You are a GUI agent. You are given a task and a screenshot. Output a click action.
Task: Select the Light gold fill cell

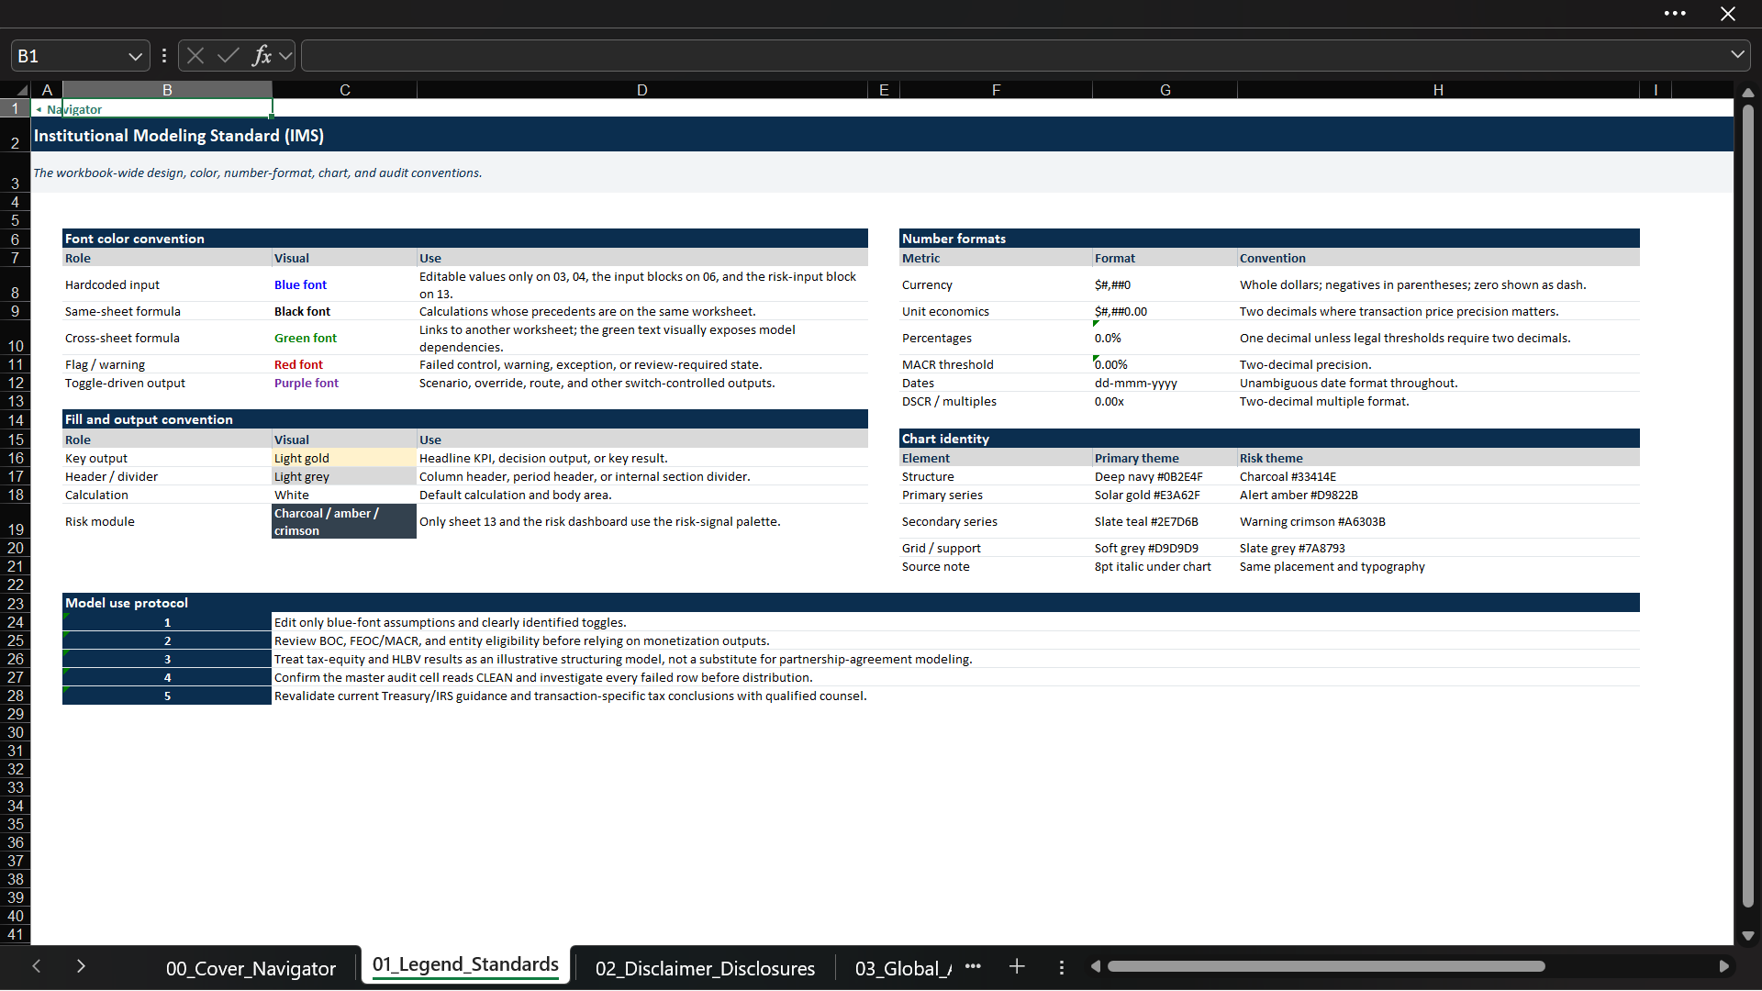tap(344, 458)
